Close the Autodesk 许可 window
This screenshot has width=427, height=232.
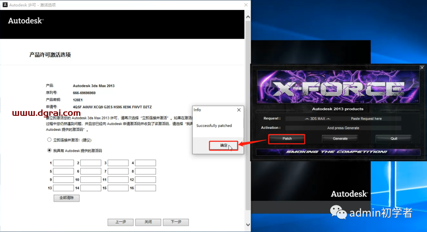(246, 5)
